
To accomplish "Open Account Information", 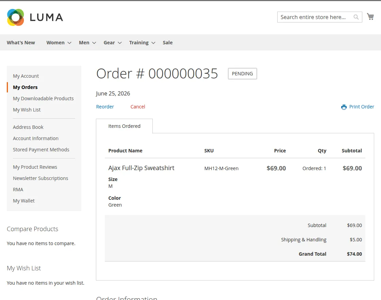I will pos(36,138).
